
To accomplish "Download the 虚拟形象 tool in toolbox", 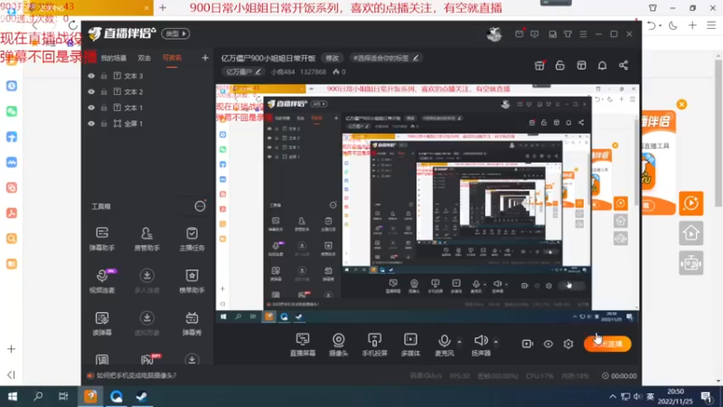I will [x=146, y=323].
